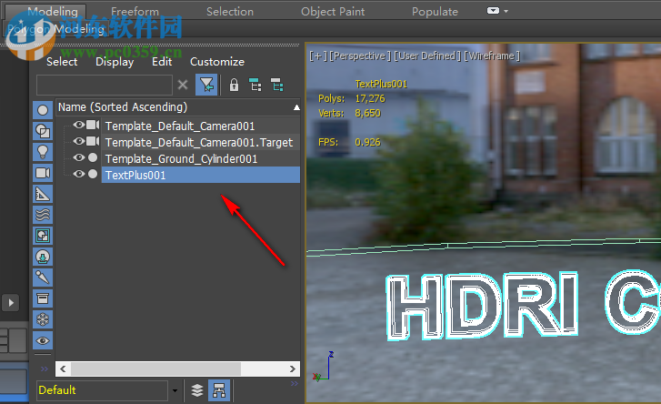Screen dimensions: 661x404
Task: Switch to Sort by Layer icon
Action: 197,390
